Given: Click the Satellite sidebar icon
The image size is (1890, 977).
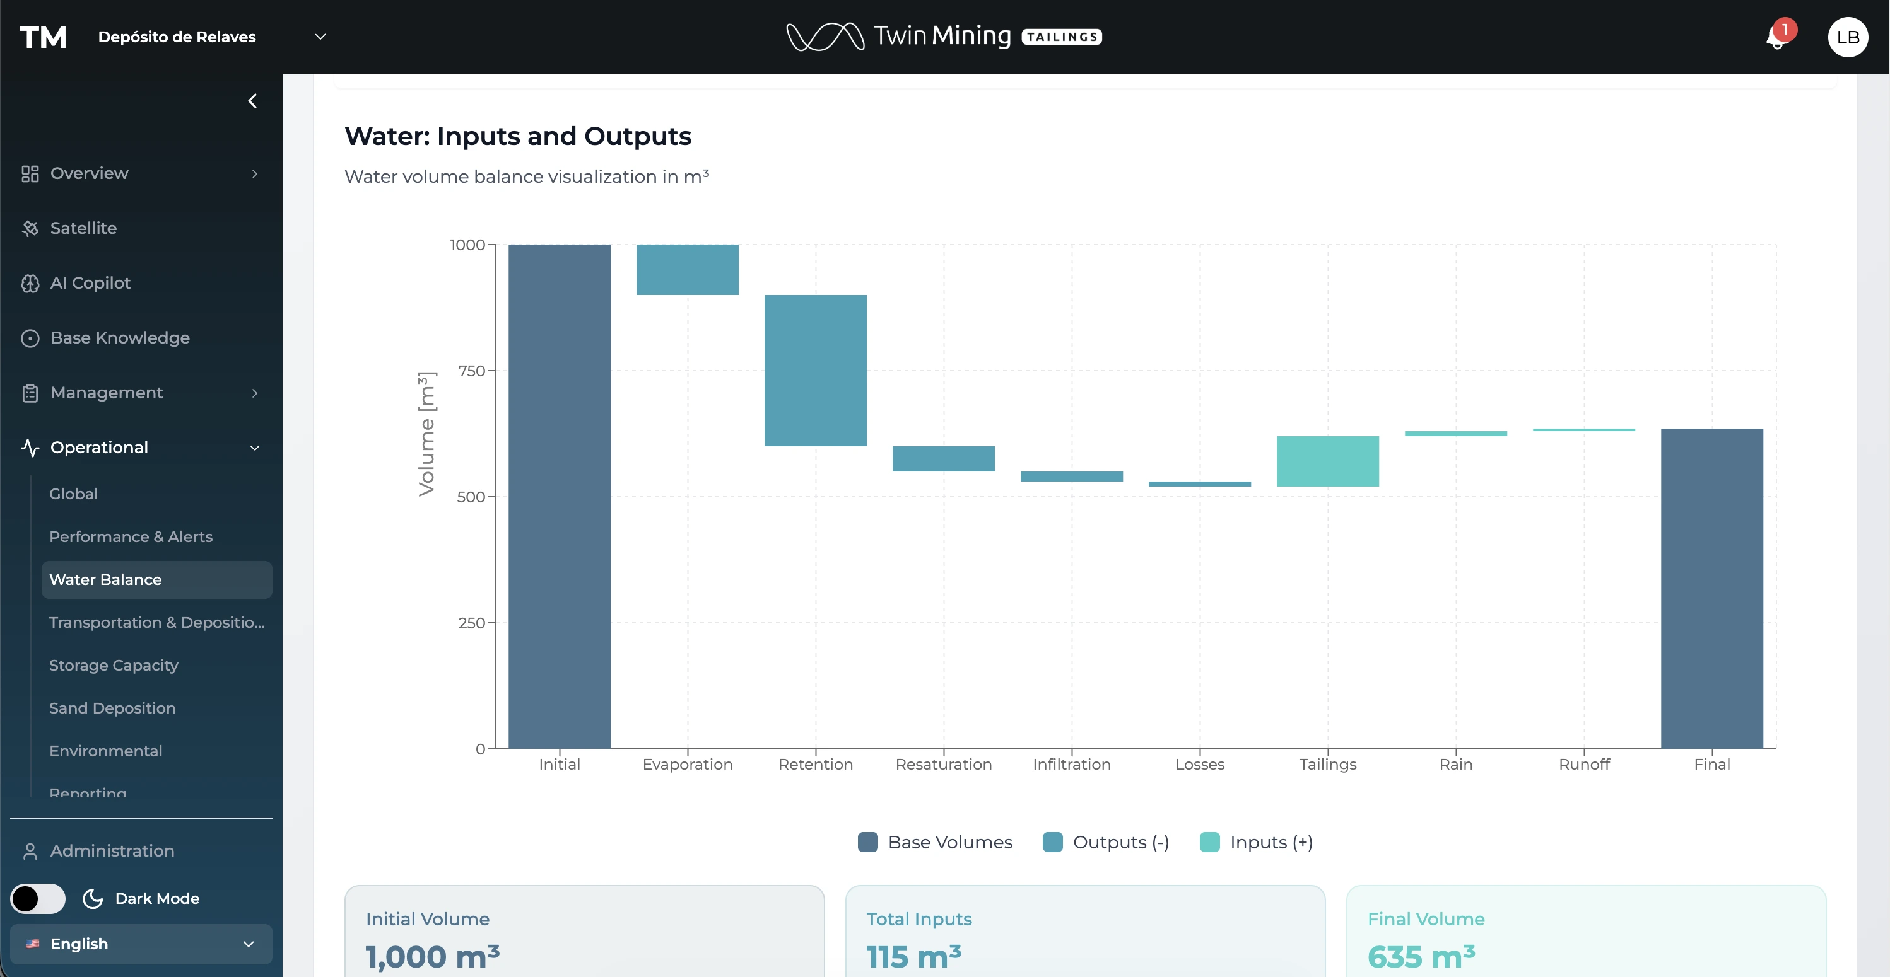Looking at the screenshot, I should click(x=30, y=229).
